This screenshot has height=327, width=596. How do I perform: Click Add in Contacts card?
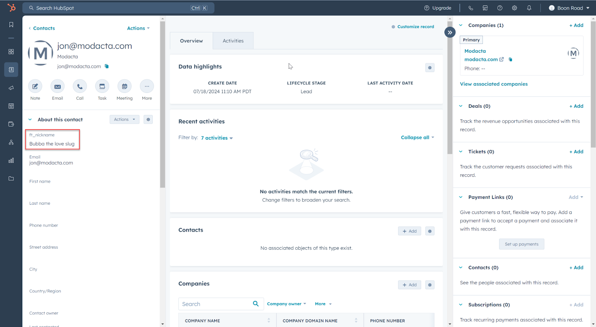(410, 231)
